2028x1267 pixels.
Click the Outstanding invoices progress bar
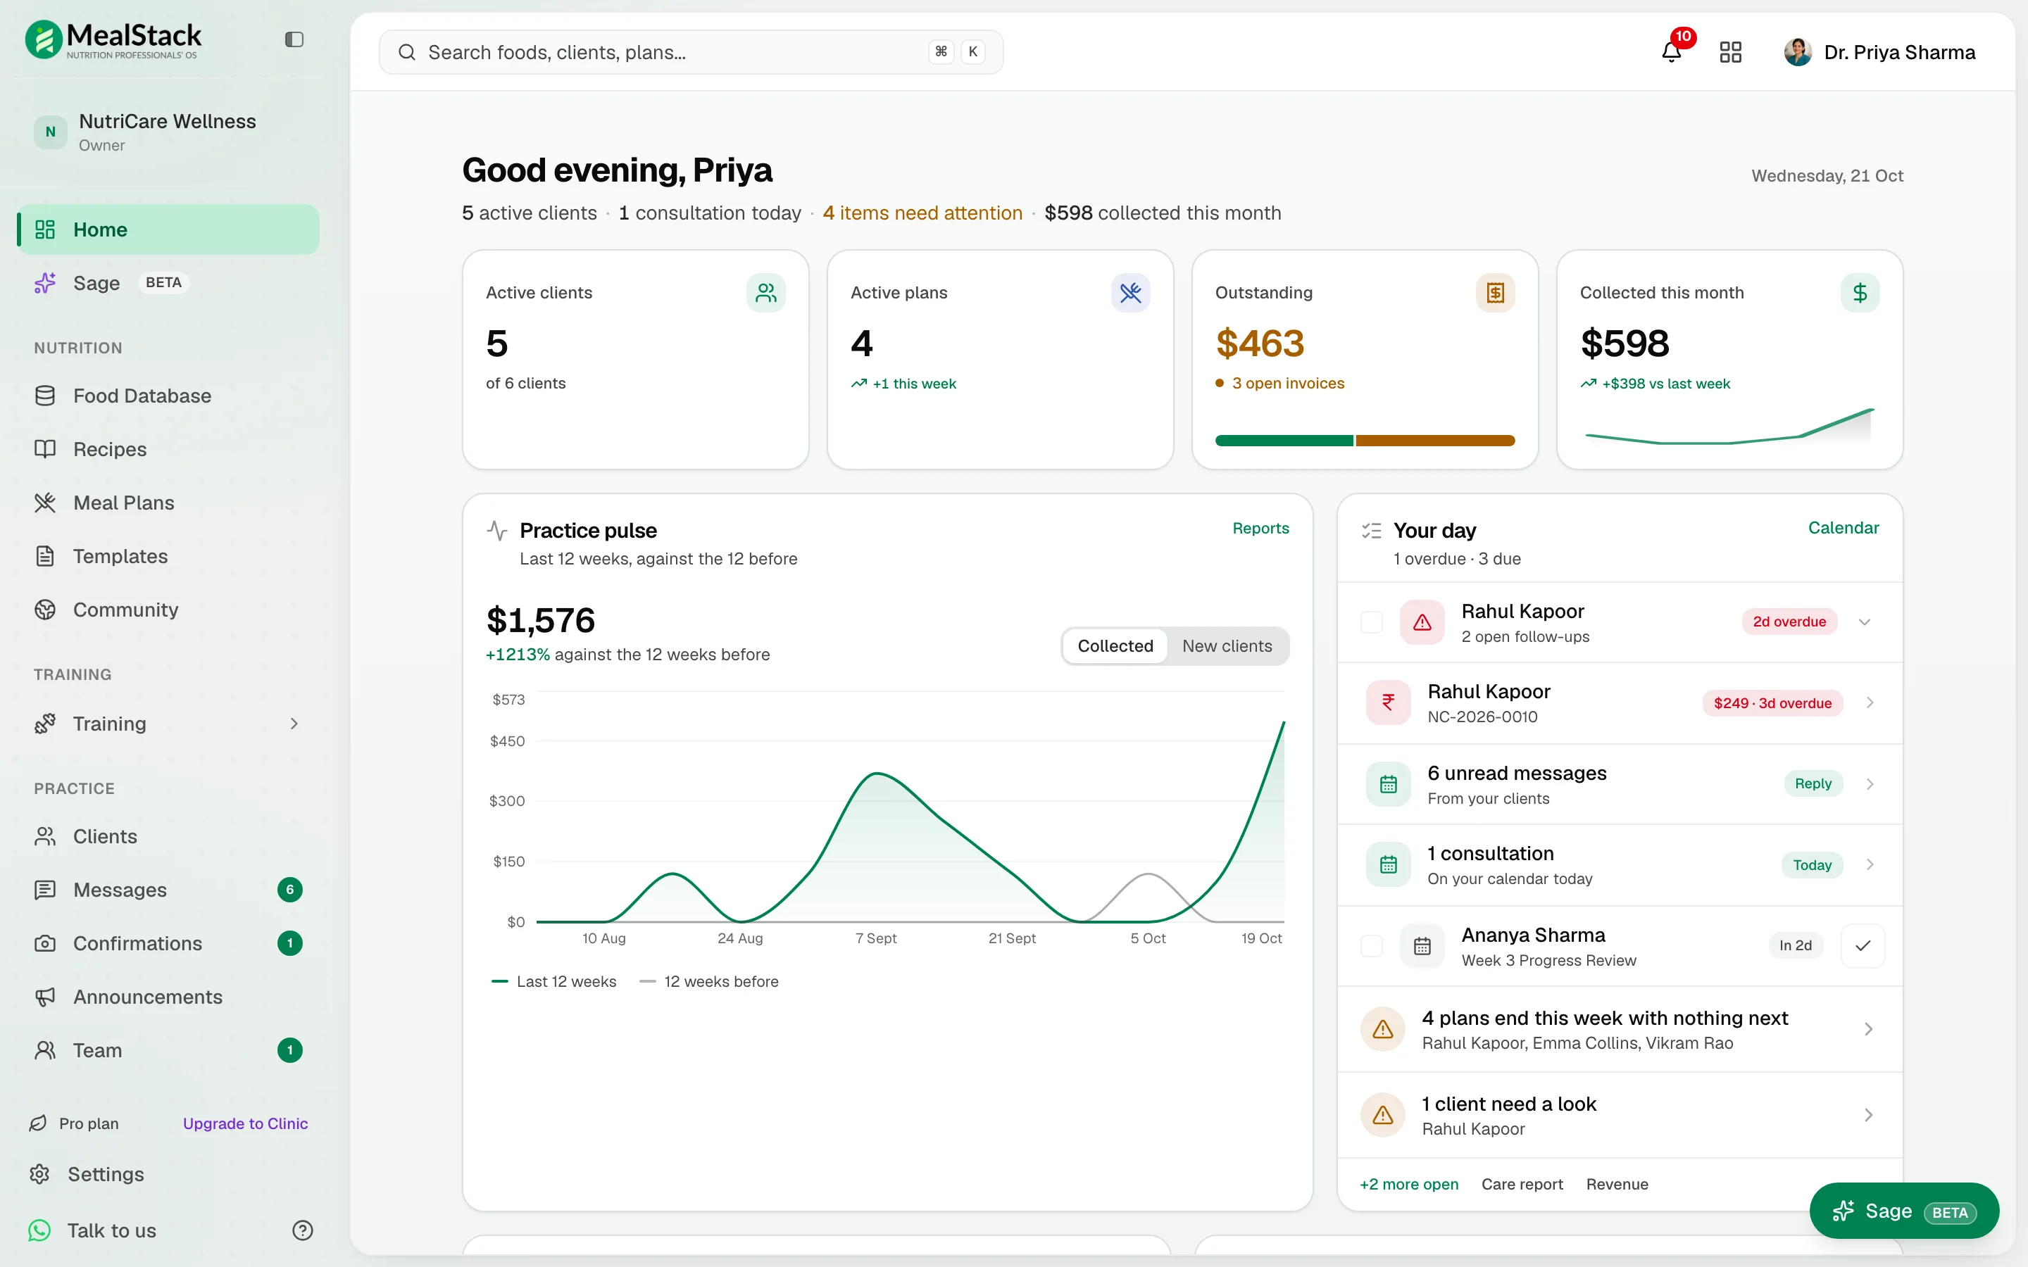[x=1365, y=441]
